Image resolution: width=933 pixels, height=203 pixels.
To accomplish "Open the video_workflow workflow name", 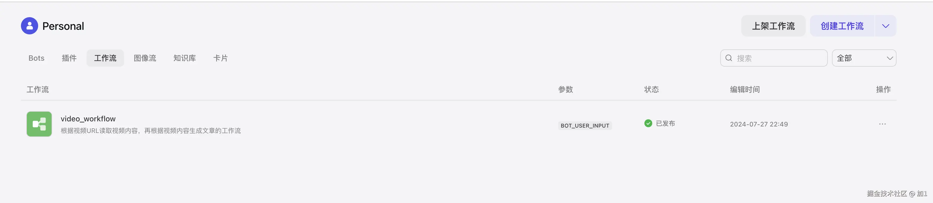I will coord(88,119).
